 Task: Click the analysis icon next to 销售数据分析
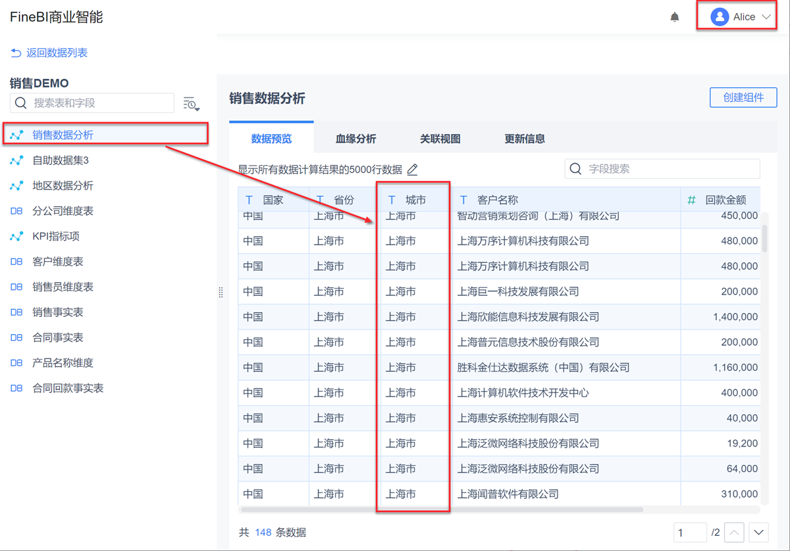pos(16,135)
